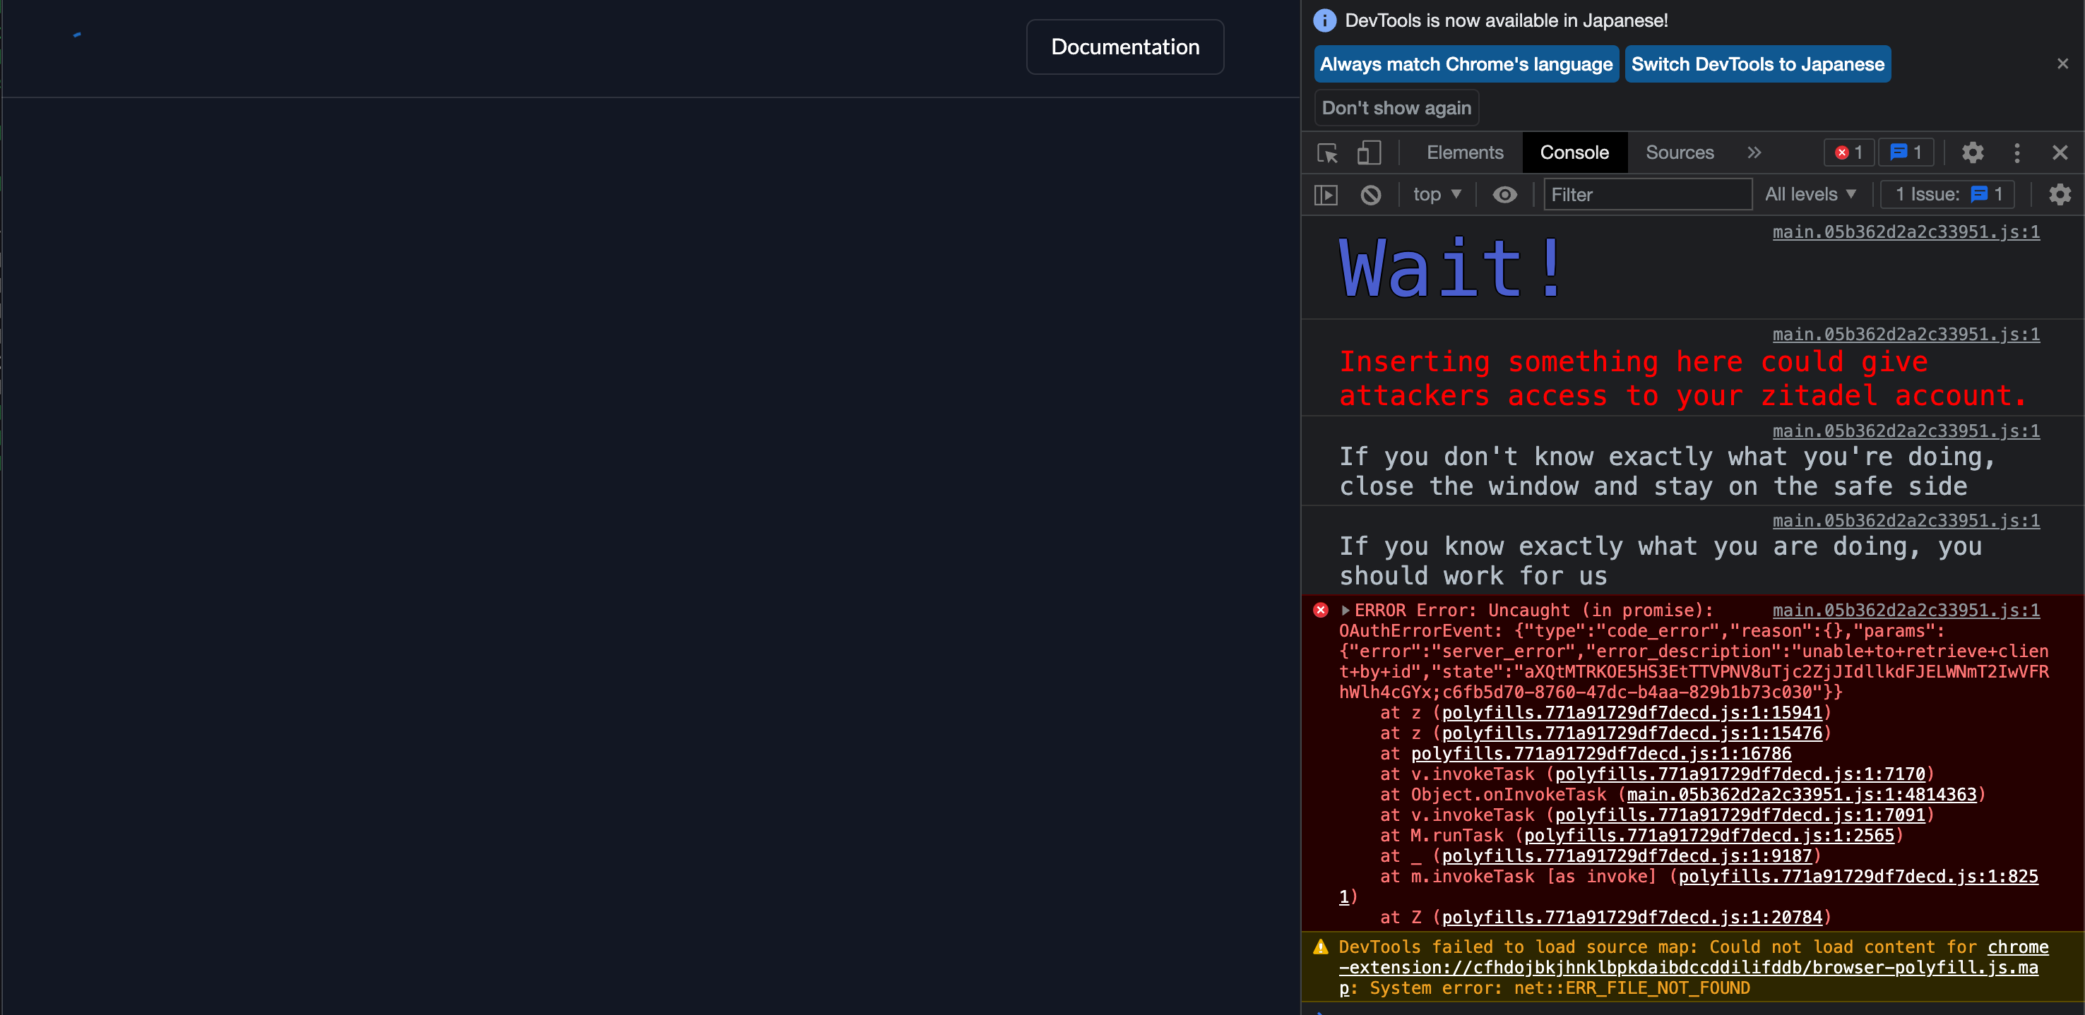
Task: Open the Documentation page
Action: pos(1124,46)
